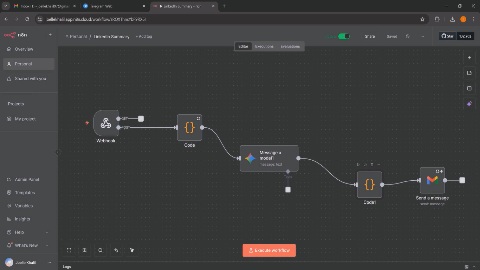Screen dimensions: 480x270
Task: Open workflow history clock icon
Action: (408, 36)
